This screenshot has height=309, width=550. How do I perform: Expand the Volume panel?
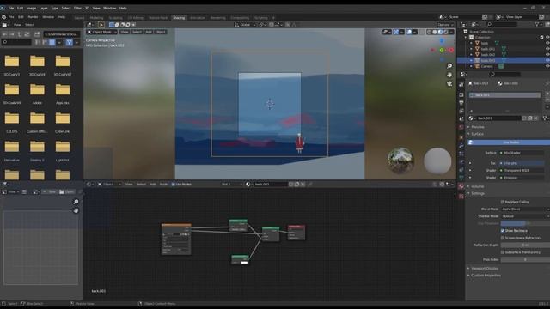coord(477,186)
